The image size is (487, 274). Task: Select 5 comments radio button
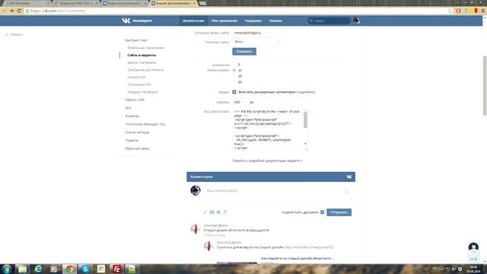tap(234, 65)
